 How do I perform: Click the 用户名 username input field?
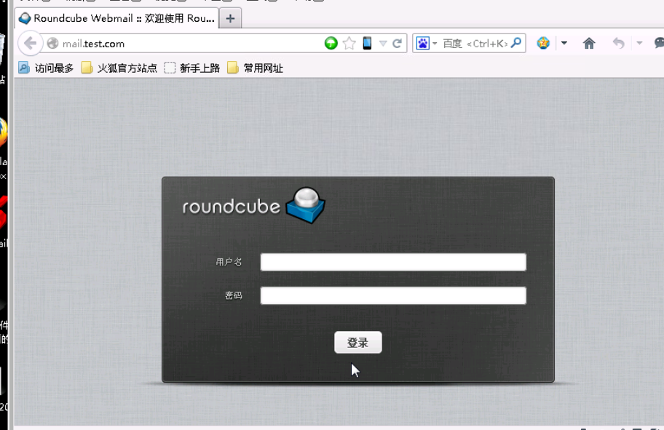(x=393, y=262)
